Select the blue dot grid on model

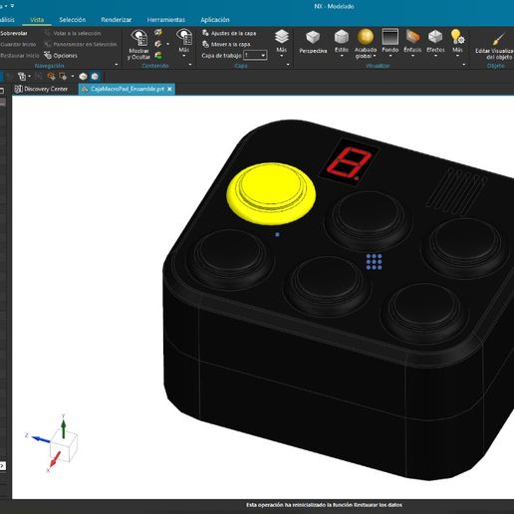click(x=374, y=262)
